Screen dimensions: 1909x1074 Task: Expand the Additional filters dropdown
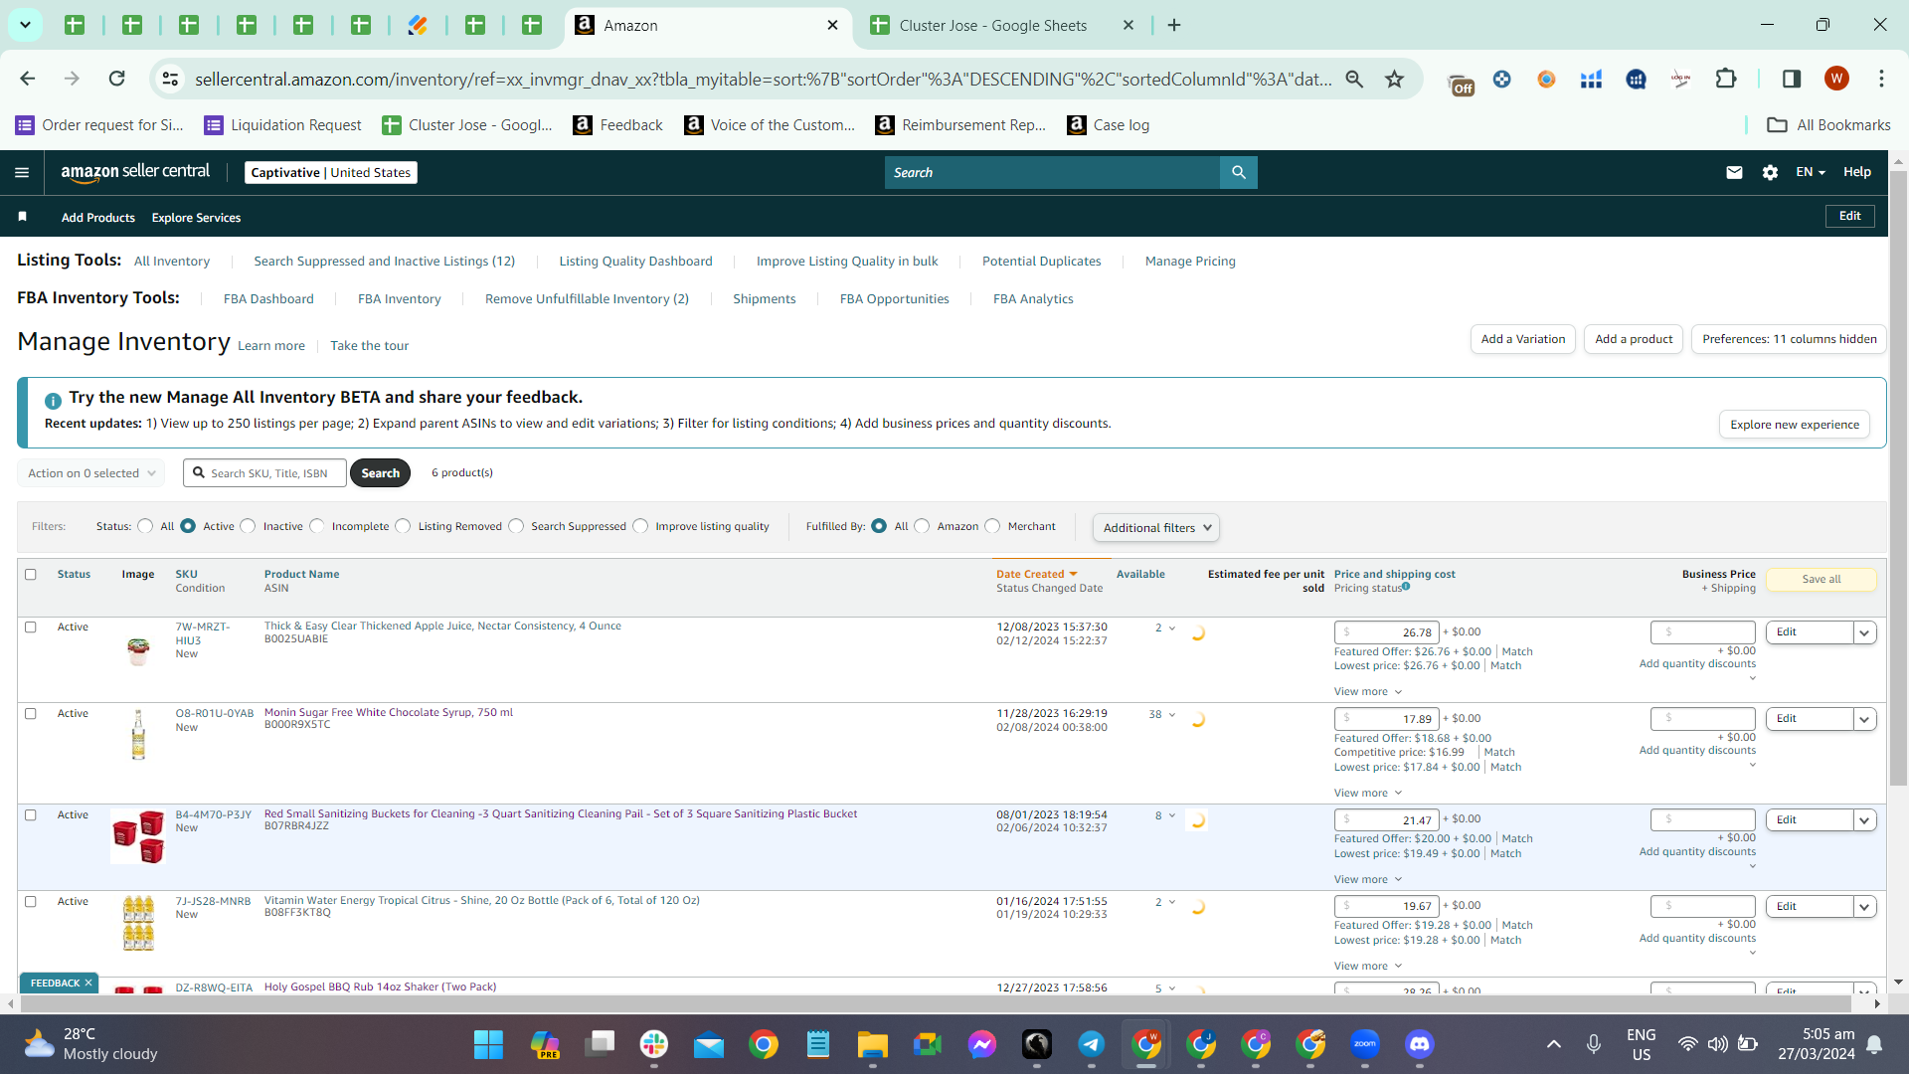[x=1156, y=527]
